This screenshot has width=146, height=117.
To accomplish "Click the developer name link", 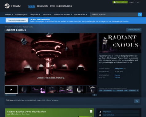I will 117,75.
